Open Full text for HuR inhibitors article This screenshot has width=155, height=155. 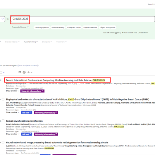click(x=27, y=113)
